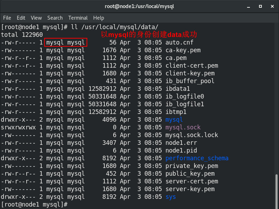The image size is (279, 209).
Task: Click the size 452 of public_key.pem
Action: [111, 174]
